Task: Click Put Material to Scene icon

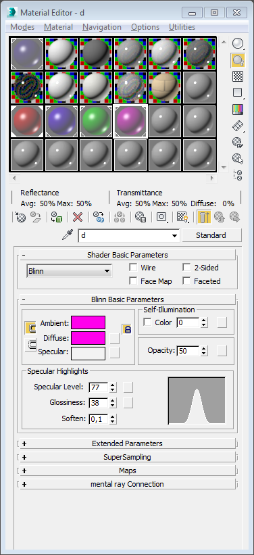Action: click(x=36, y=217)
